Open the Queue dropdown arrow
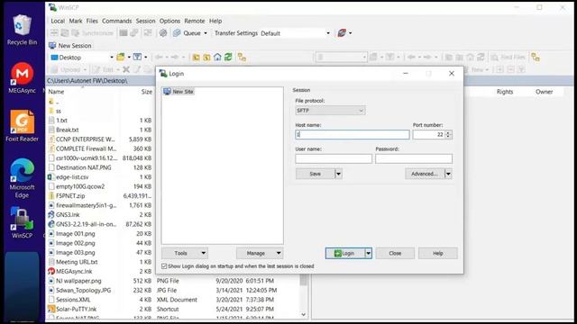Image resolution: width=577 pixels, height=324 pixels. click(206, 33)
